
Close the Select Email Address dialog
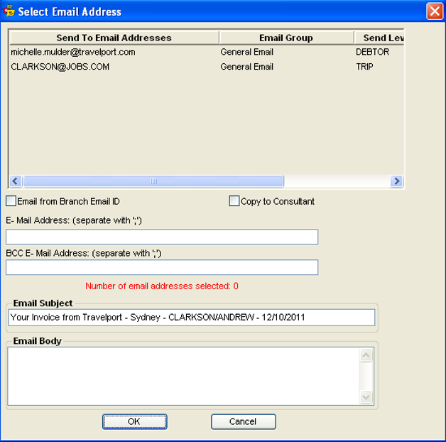pos(435,11)
